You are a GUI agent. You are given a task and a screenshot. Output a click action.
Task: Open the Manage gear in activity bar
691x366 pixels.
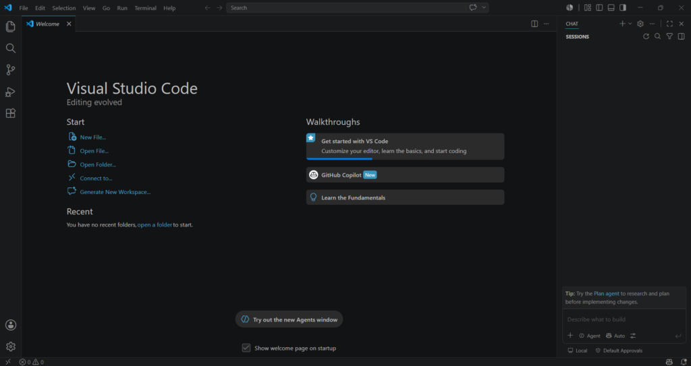pos(11,346)
